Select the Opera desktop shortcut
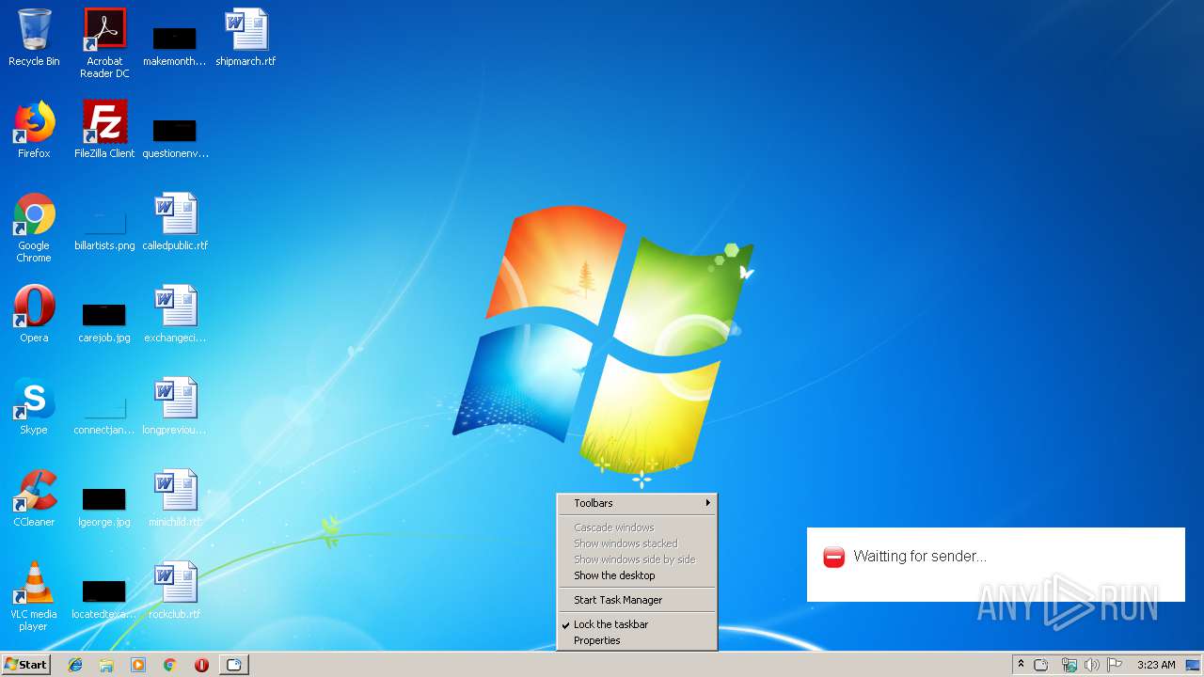Image resolution: width=1204 pixels, height=677 pixels. 34,314
